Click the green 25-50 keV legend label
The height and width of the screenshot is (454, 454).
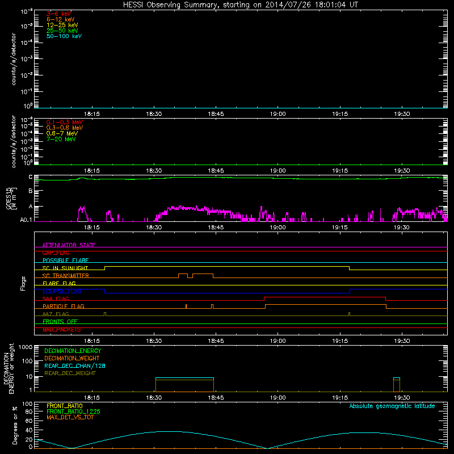pyautogui.click(x=62, y=31)
